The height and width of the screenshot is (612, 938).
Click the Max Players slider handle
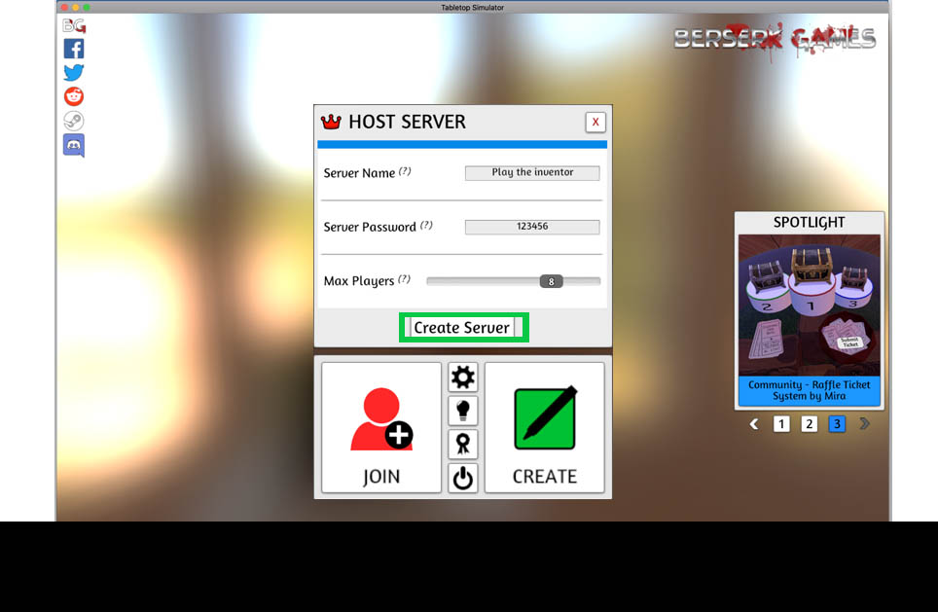(551, 281)
